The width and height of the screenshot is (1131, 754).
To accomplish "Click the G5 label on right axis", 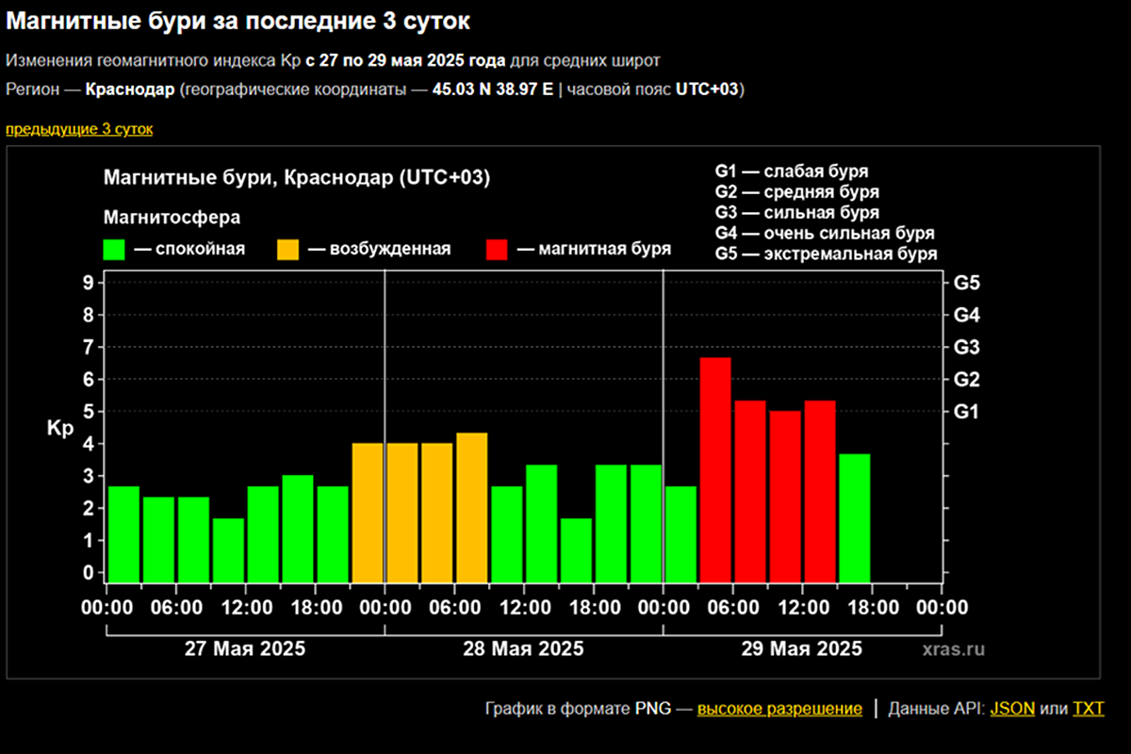I will [x=967, y=283].
